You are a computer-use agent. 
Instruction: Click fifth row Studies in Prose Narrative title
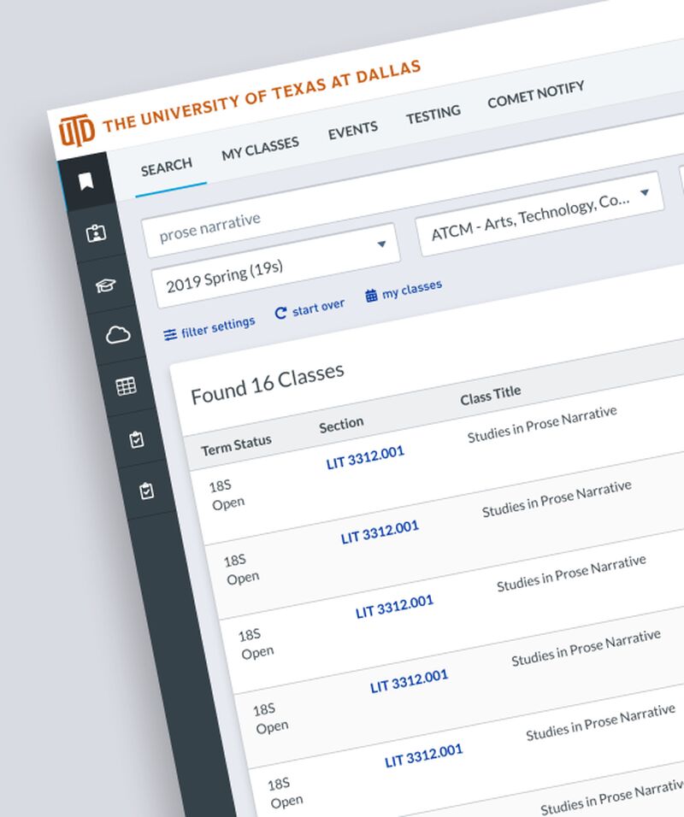coord(600,723)
